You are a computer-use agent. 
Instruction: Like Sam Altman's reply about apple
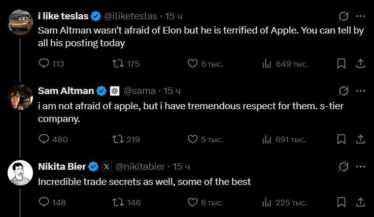point(205,139)
